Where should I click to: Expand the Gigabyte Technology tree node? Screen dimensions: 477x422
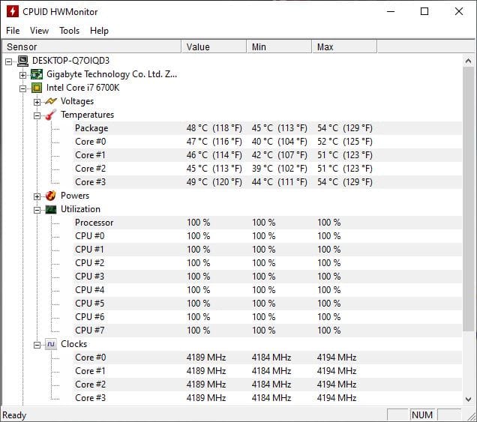click(23, 74)
